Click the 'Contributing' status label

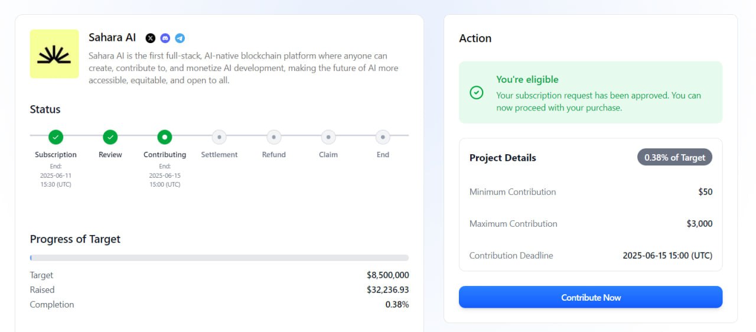pyautogui.click(x=165, y=155)
